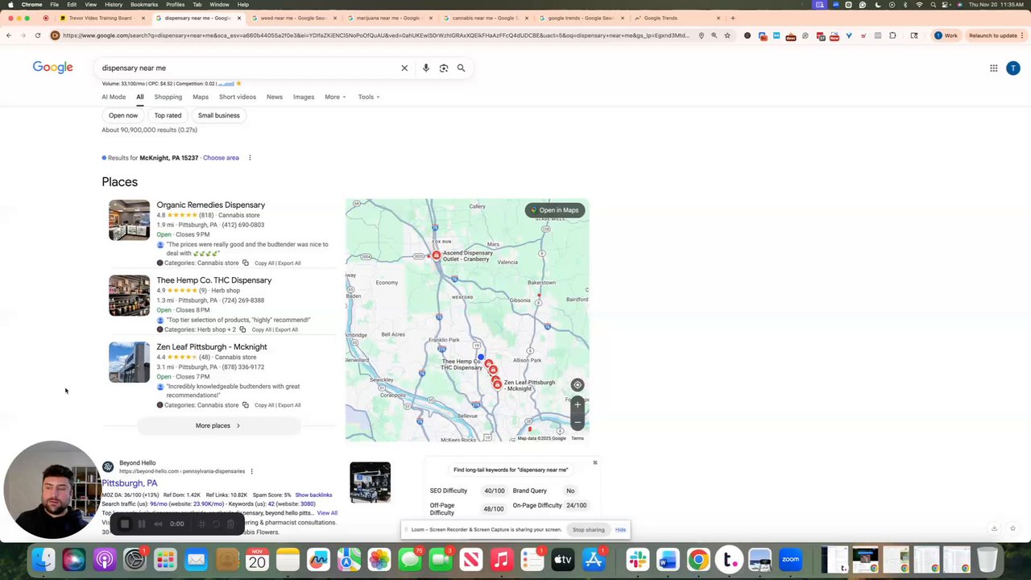This screenshot has height=580, width=1031.
Task: Open the History menu in menu bar
Action: point(114,4)
